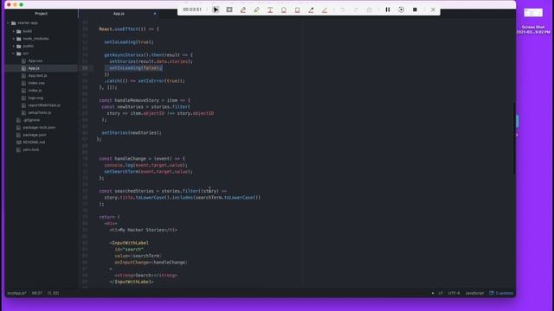Click the cursor position in status bar

(x=37, y=294)
